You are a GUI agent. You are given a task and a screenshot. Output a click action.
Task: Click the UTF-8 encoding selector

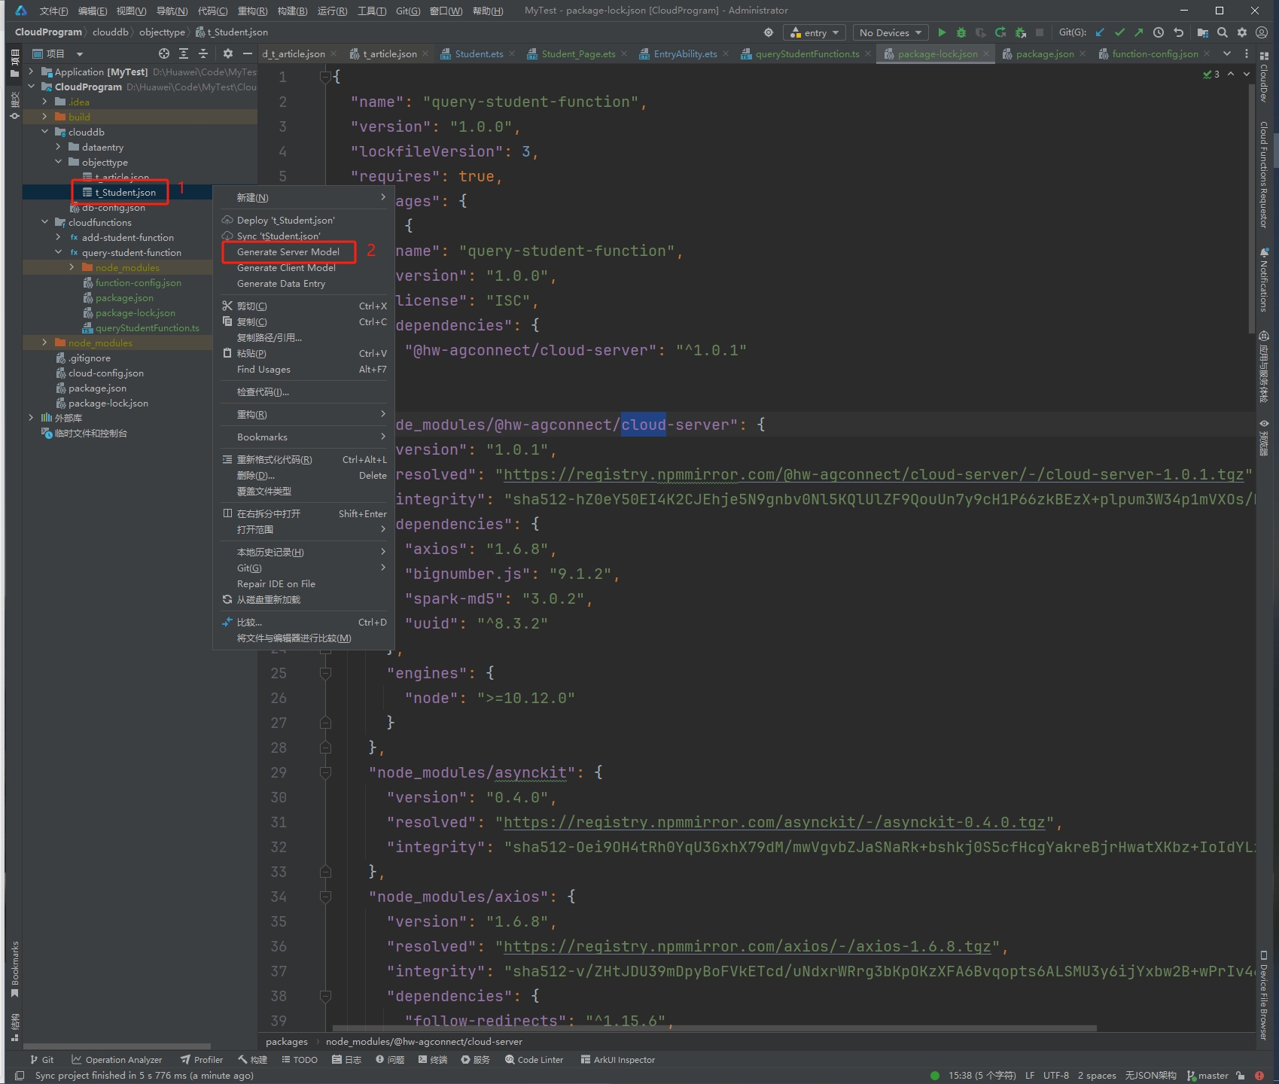tap(1056, 1076)
